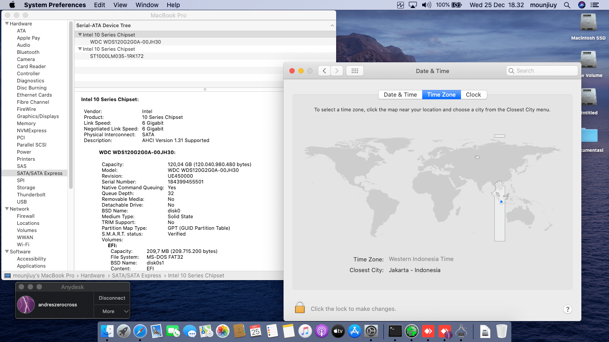
Task: Open Launchpad rocket icon in Dock
Action: click(x=123, y=331)
